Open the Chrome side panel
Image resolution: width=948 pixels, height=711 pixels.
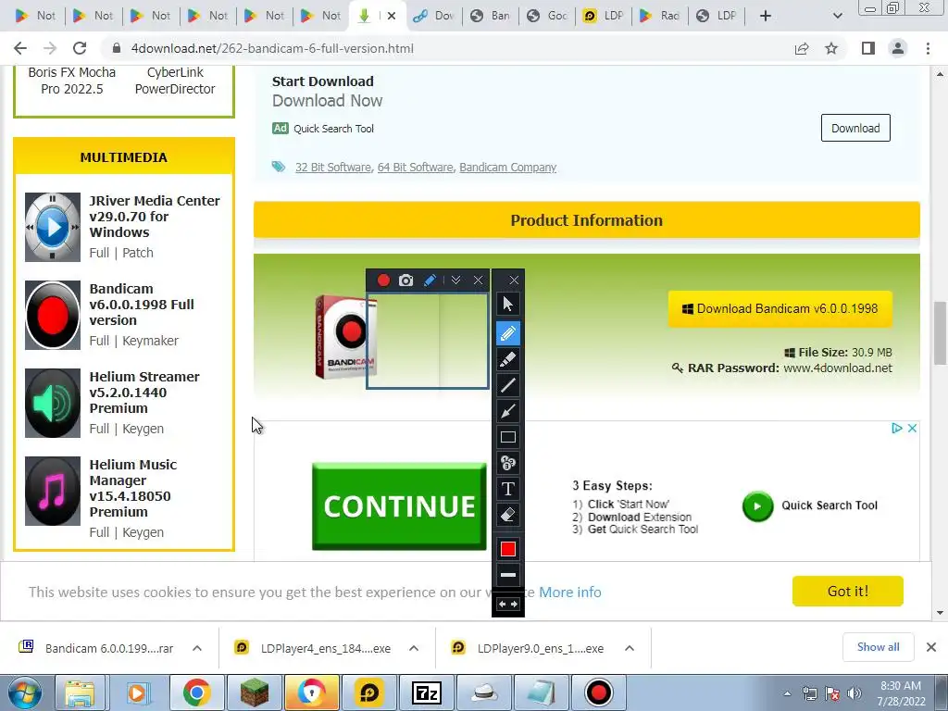coord(868,48)
